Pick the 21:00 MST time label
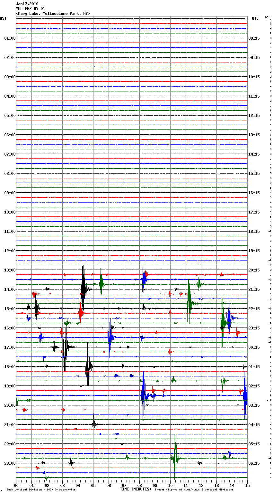 point(10,425)
